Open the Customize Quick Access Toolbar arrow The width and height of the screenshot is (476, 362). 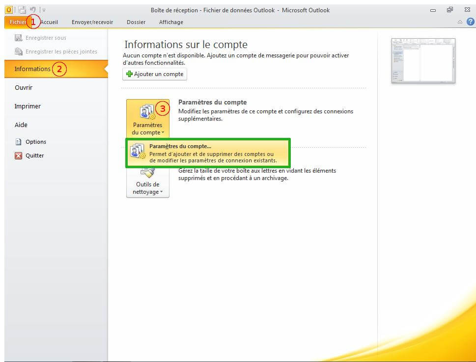(44, 10)
